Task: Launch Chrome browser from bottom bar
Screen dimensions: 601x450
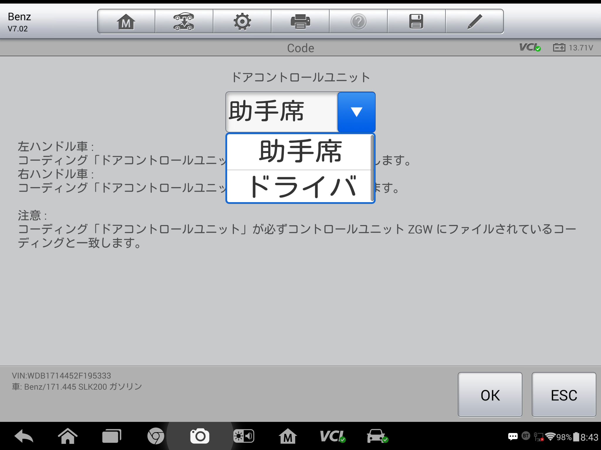Action: (156, 437)
